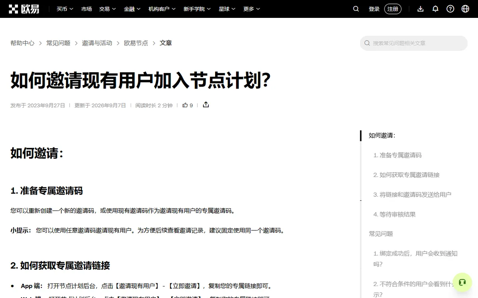Screen dimensions: 478x298
Task: Click the 登录 login link
Action: 374,9
